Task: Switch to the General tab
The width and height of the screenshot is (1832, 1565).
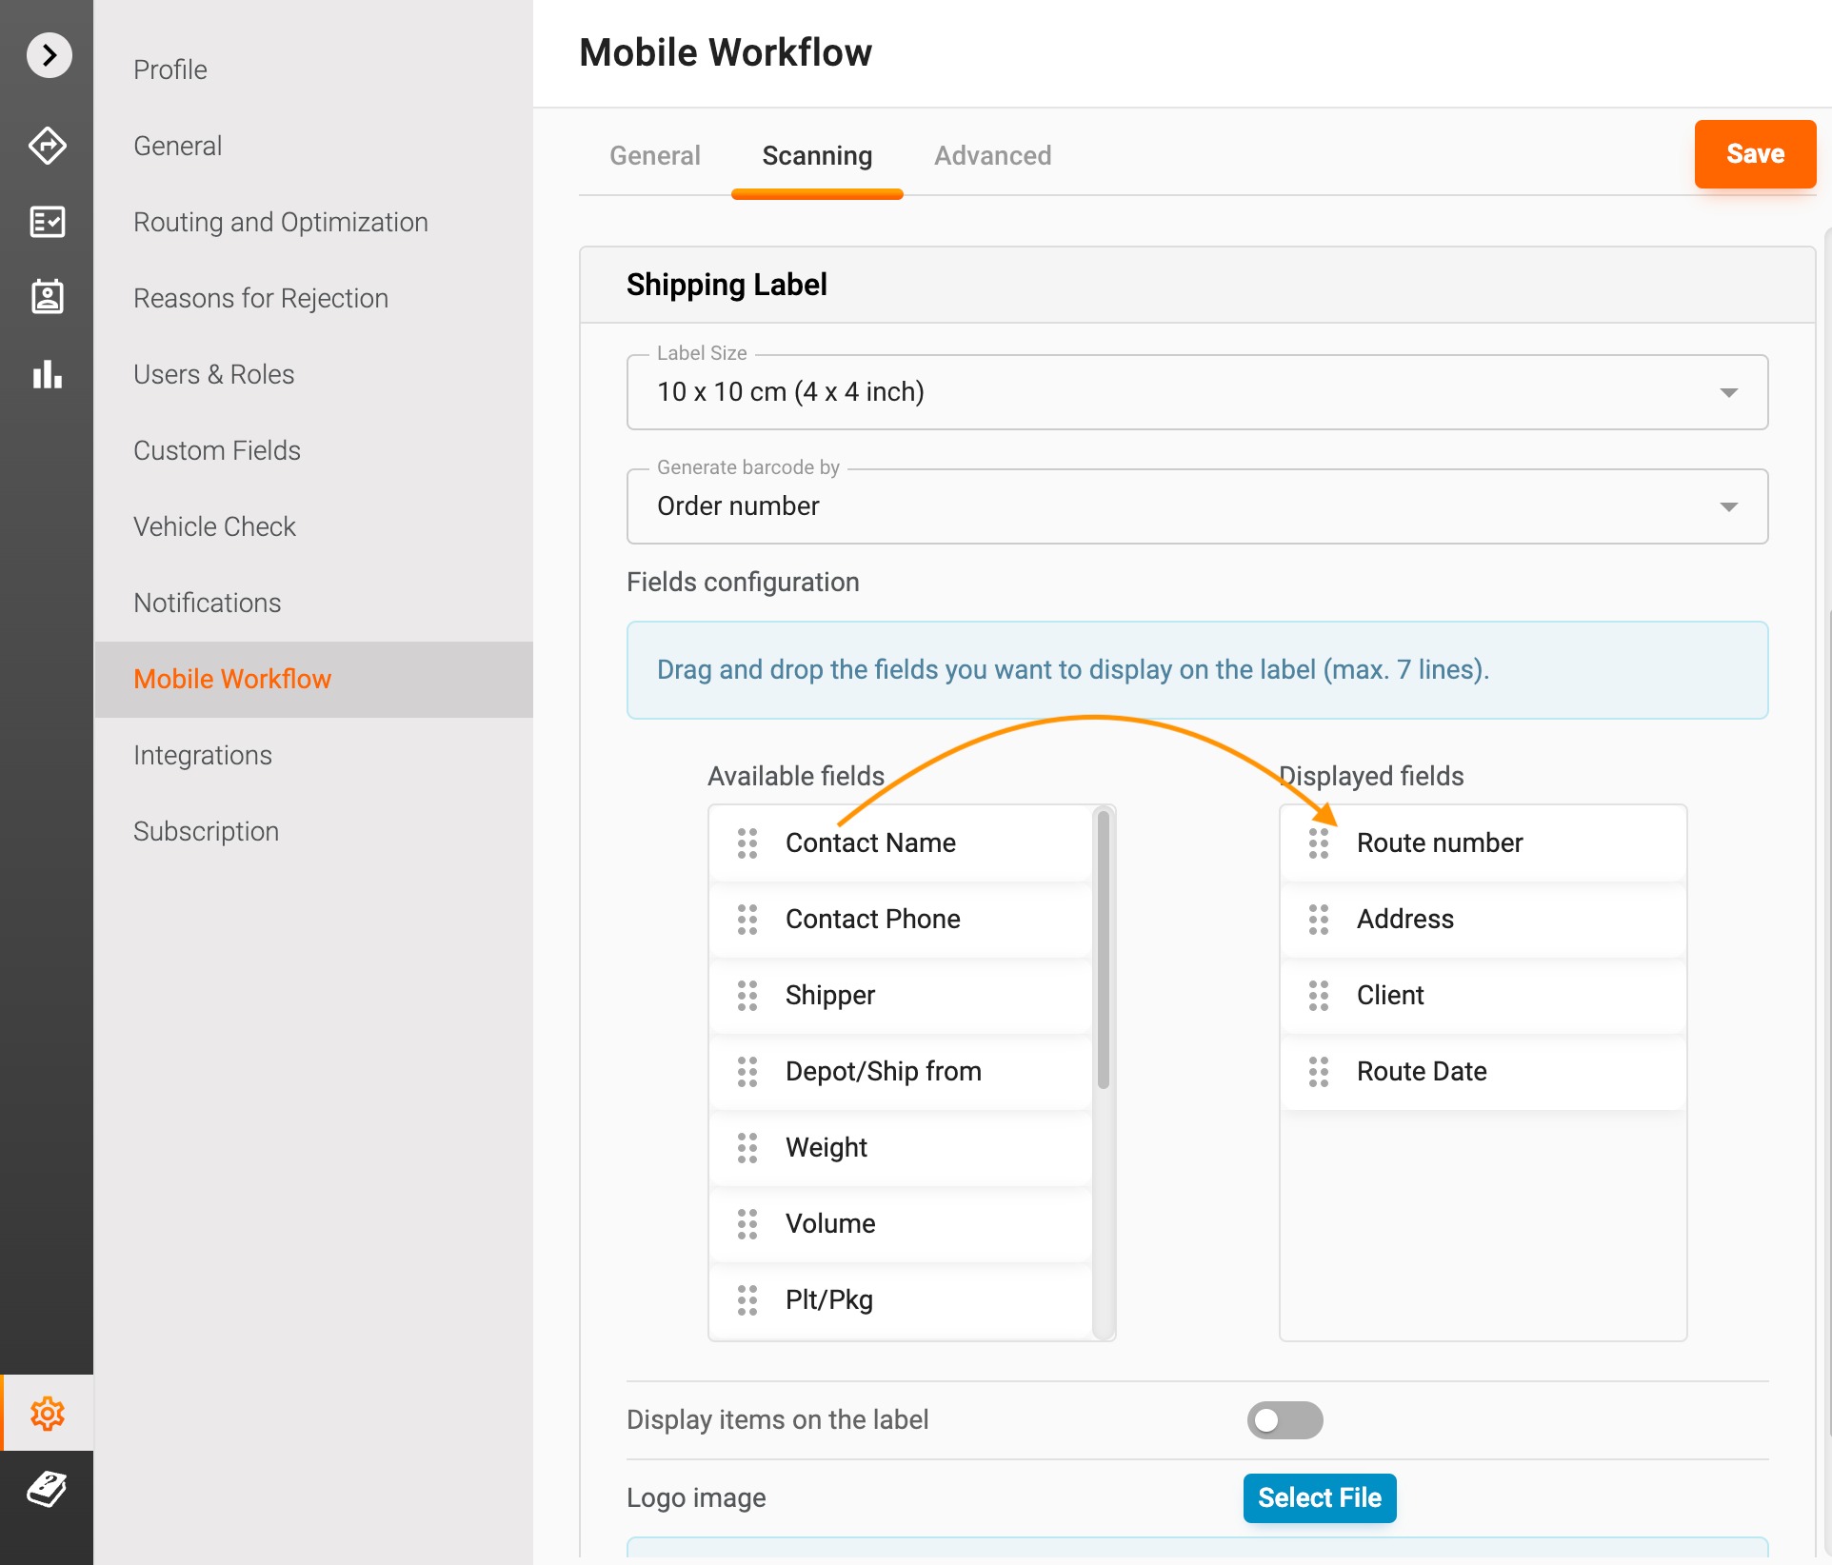Action: tap(654, 156)
